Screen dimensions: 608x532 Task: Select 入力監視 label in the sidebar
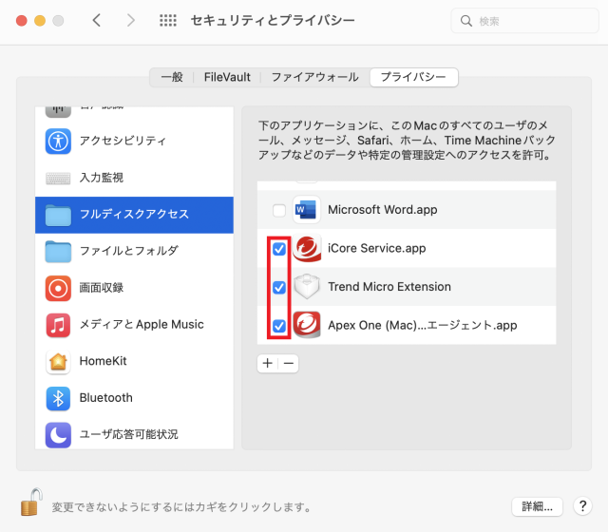(x=102, y=178)
